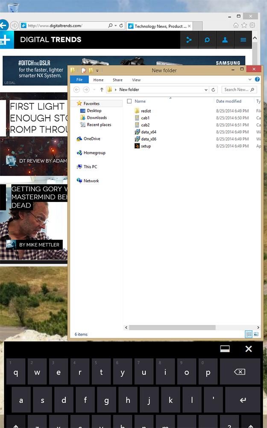Viewport: 267px width, 428px height.
Task: Select the cab1 cabinet file
Action: click(145, 118)
